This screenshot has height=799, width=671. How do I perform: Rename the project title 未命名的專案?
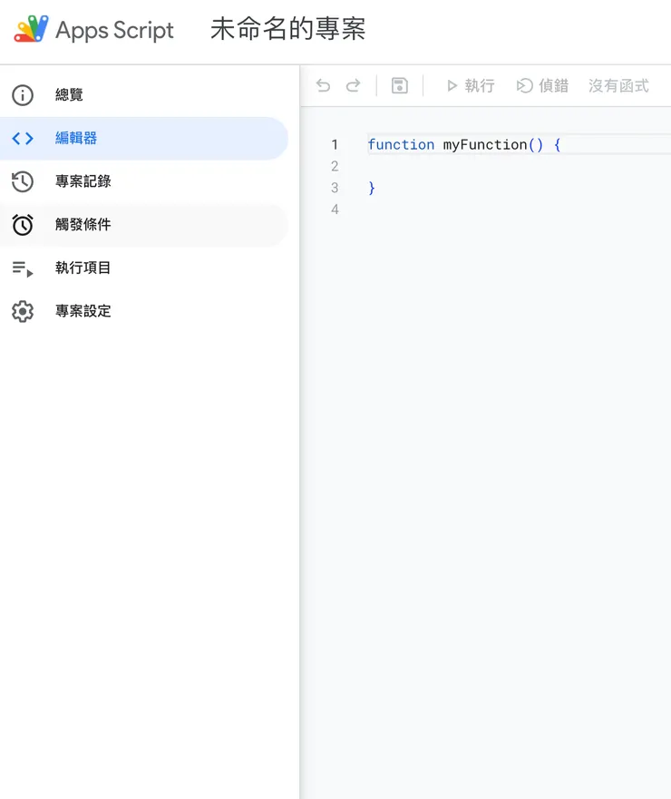pos(287,29)
